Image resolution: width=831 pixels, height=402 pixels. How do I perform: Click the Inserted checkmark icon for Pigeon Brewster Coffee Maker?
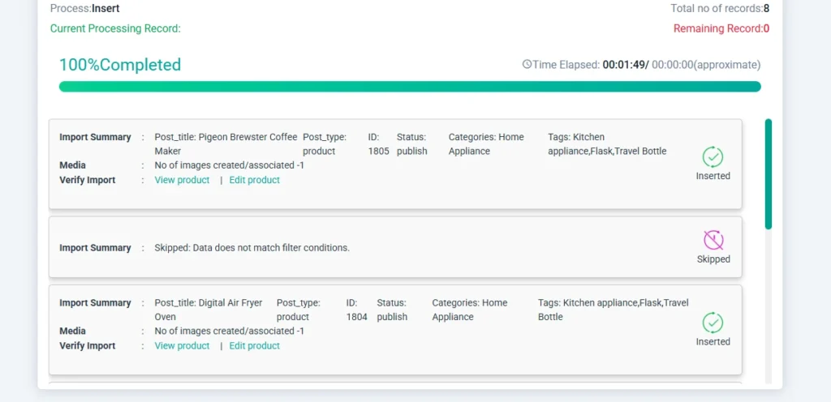(713, 156)
